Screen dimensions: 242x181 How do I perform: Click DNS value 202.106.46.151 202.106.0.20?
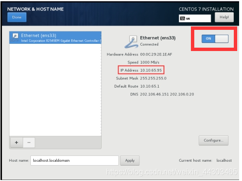(167, 94)
